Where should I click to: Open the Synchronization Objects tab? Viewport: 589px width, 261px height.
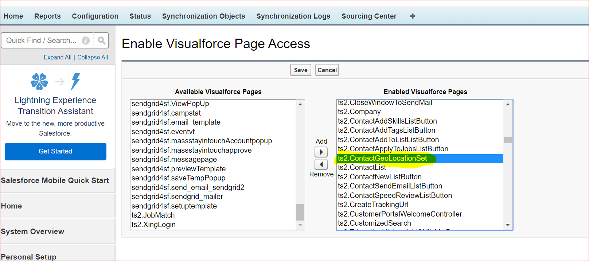[203, 16]
